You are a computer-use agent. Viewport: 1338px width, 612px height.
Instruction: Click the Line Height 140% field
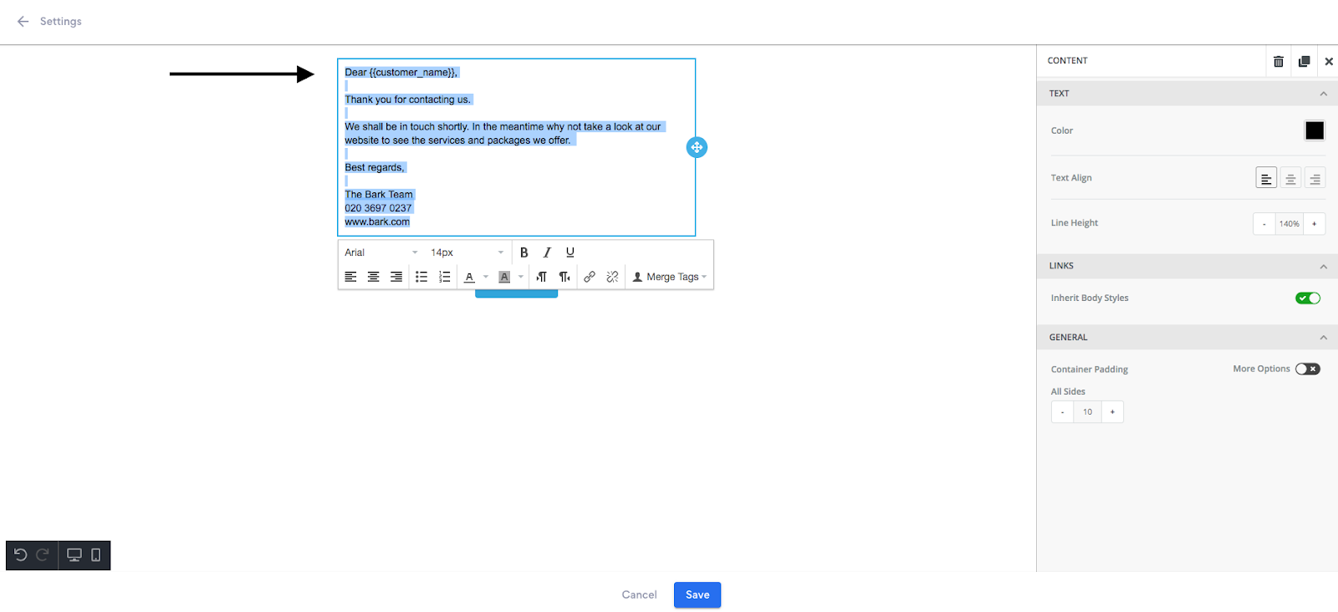coord(1289,224)
